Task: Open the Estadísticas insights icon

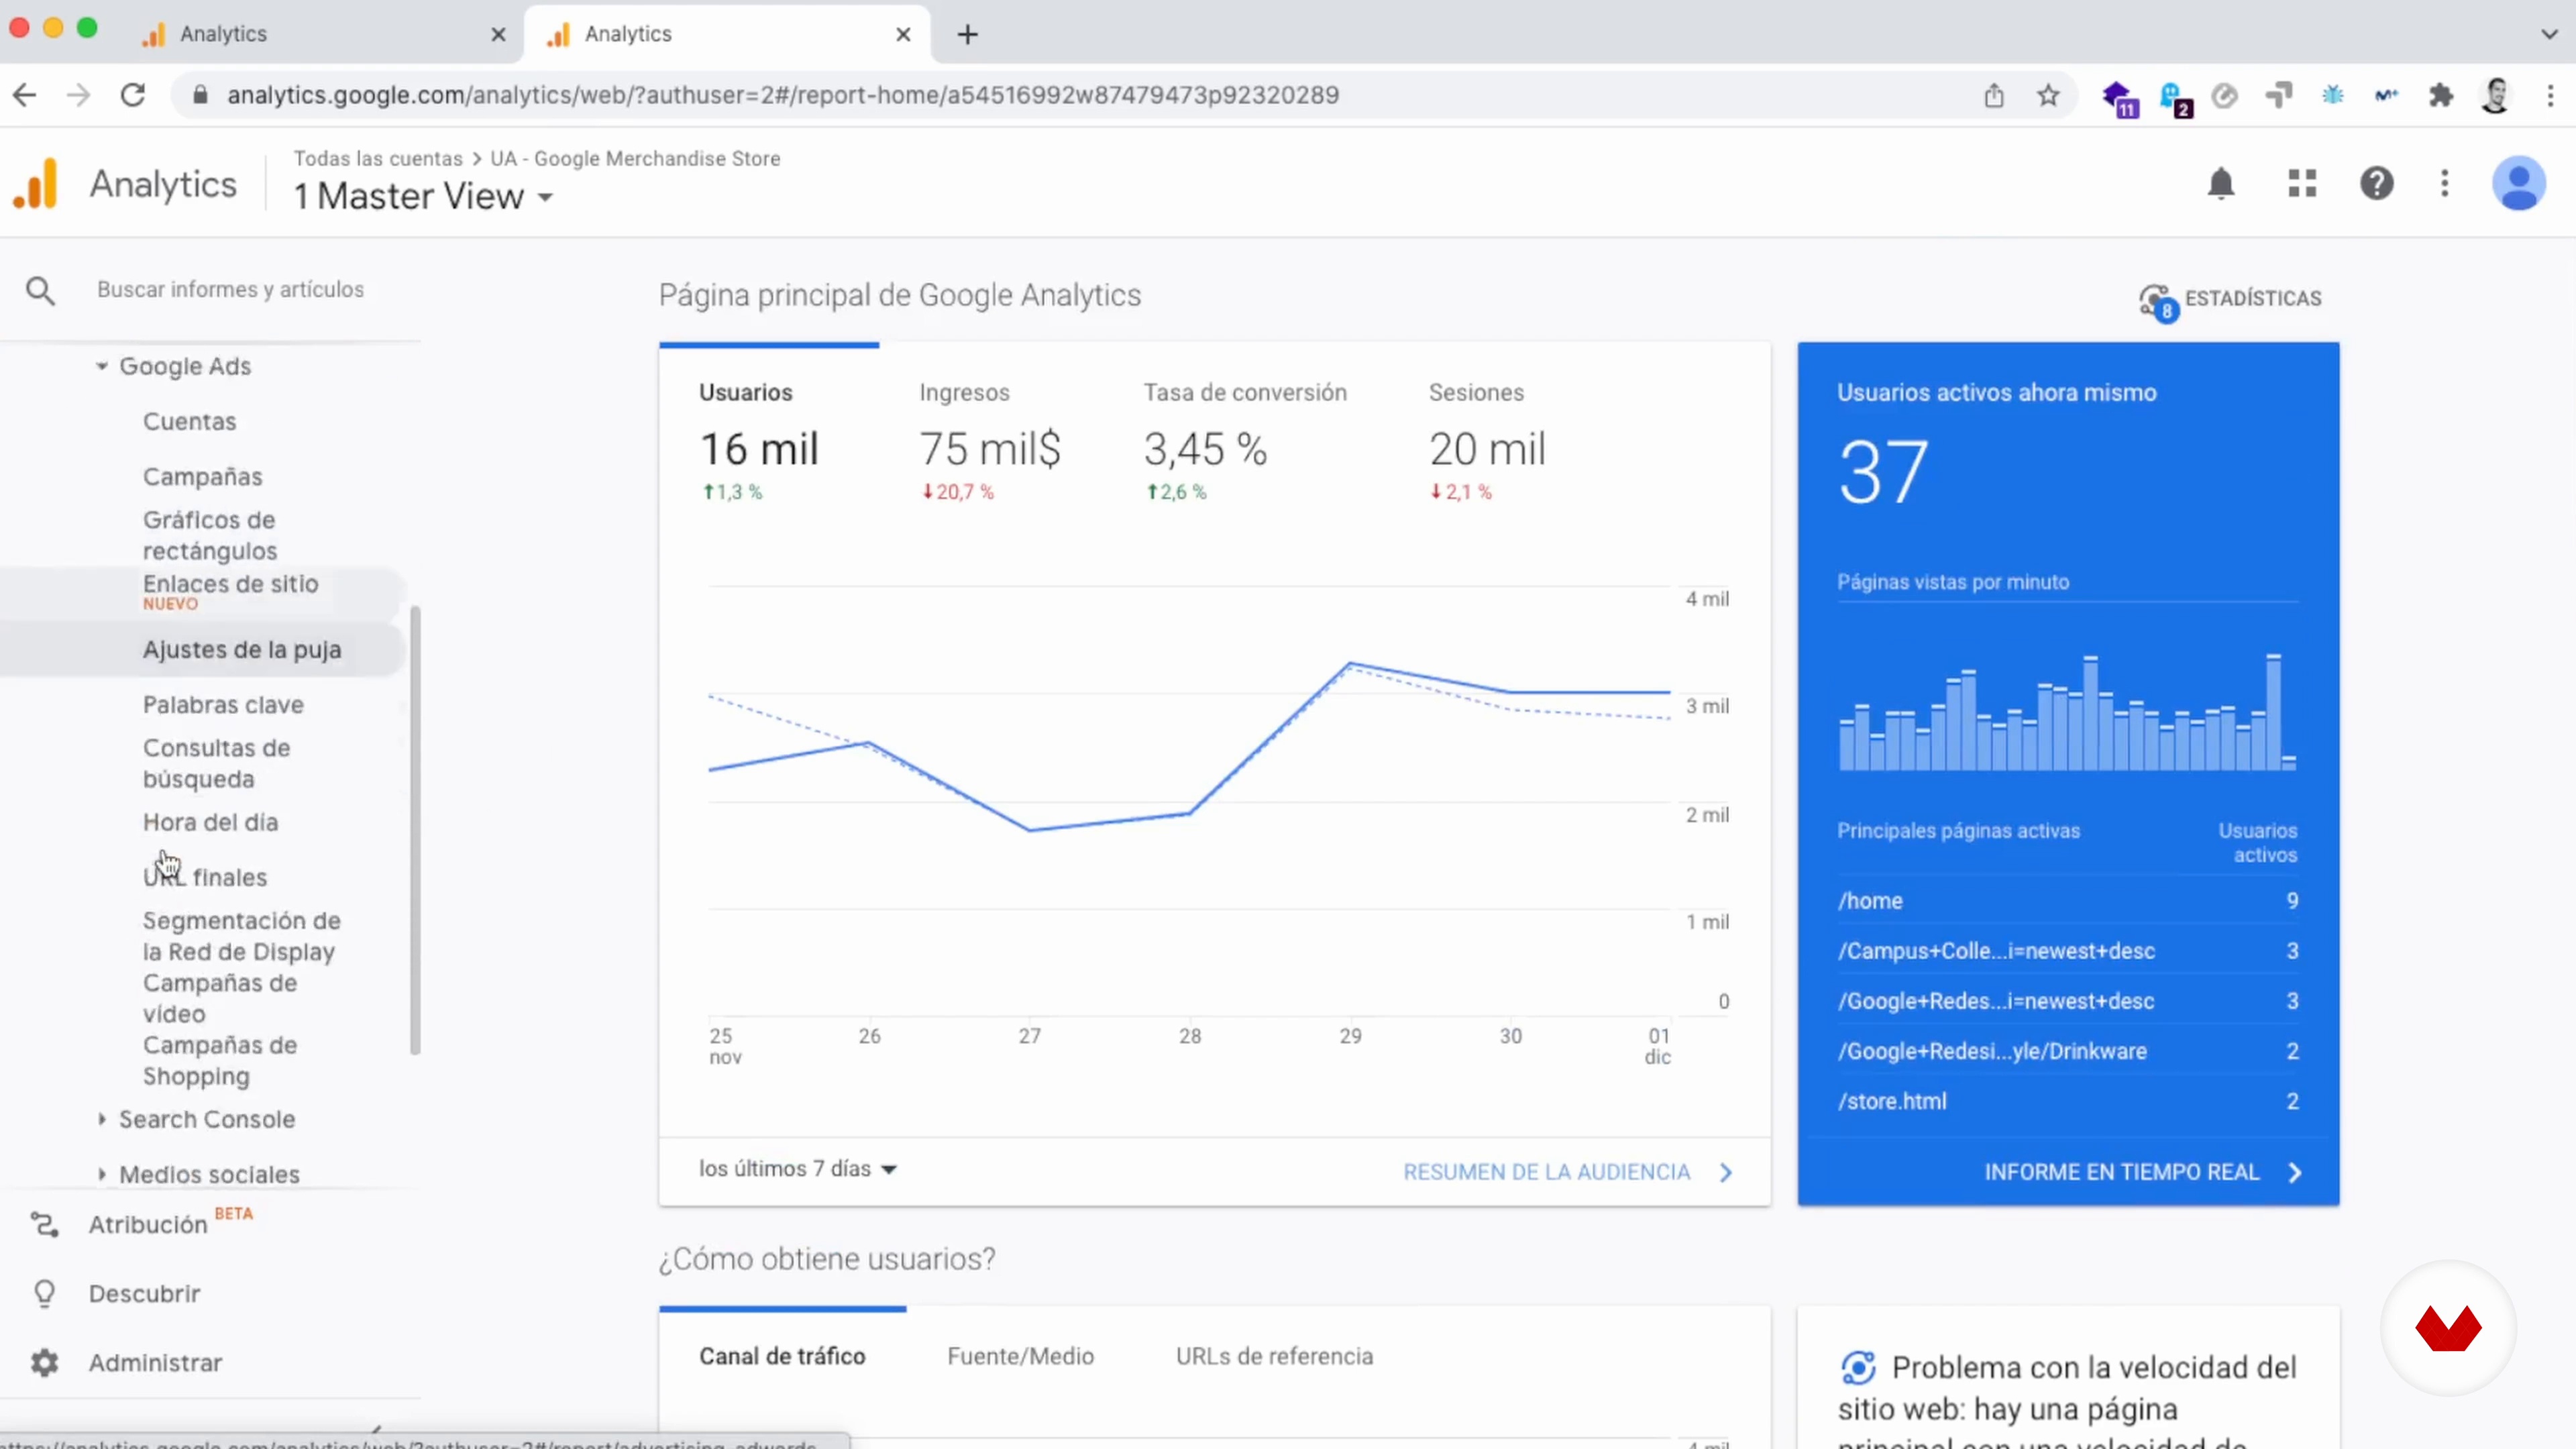Action: pos(2157,301)
